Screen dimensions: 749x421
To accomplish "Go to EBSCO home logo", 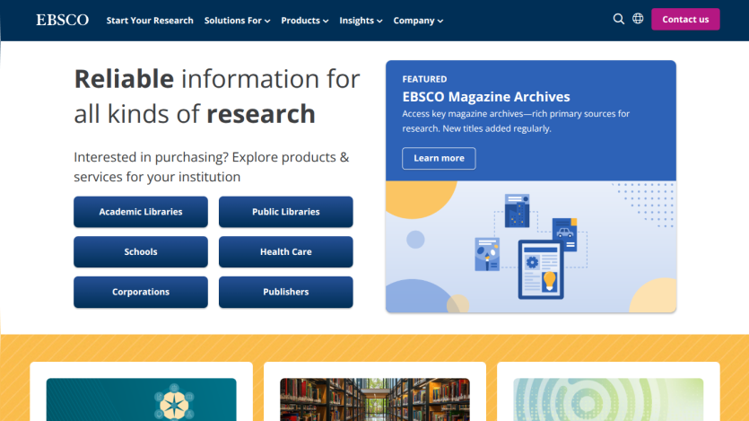I will pos(63,20).
